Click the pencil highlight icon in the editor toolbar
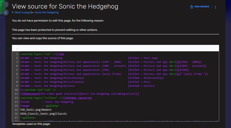231x128 pixels. coord(17,48)
